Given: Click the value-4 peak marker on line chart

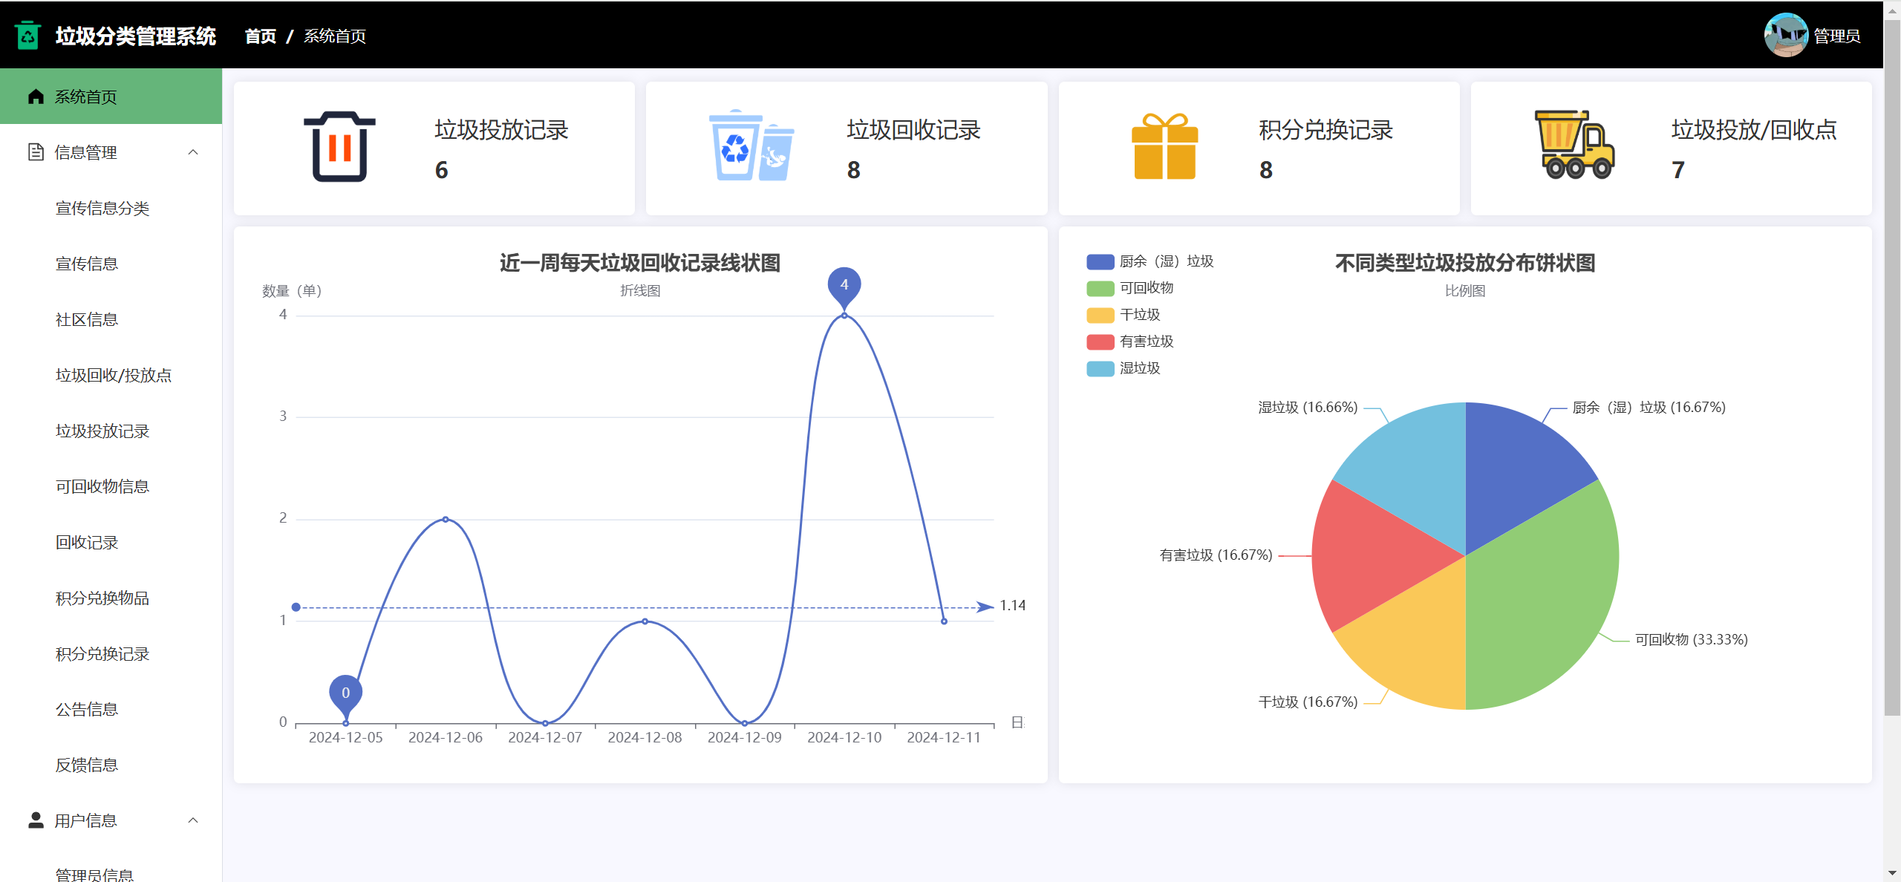Looking at the screenshot, I should click(x=844, y=286).
